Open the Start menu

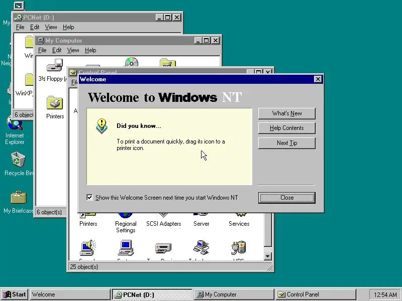14,294
